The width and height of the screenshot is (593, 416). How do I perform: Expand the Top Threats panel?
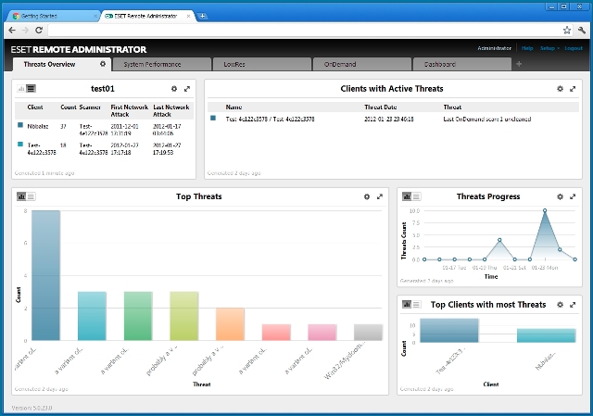click(380, 196)
